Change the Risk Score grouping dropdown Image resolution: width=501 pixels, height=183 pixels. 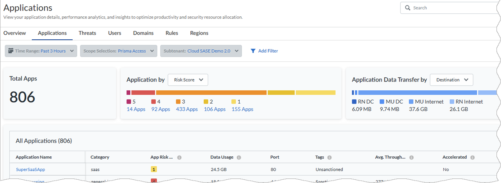tap(188, 80)
